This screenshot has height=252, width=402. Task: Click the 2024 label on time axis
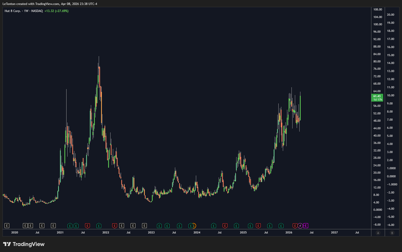point(197,232)
